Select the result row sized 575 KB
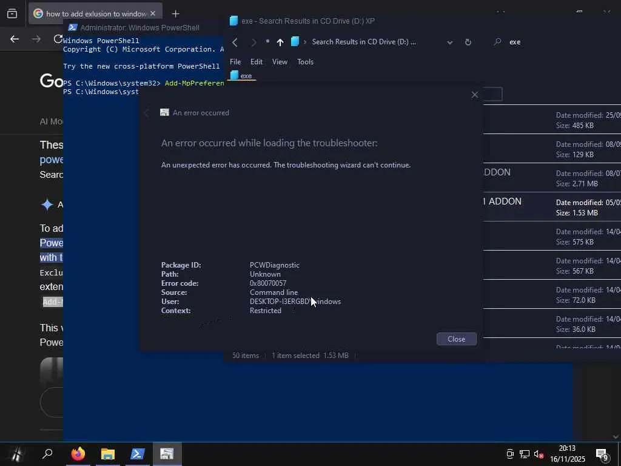621x466 pixels. pos(552,236)
